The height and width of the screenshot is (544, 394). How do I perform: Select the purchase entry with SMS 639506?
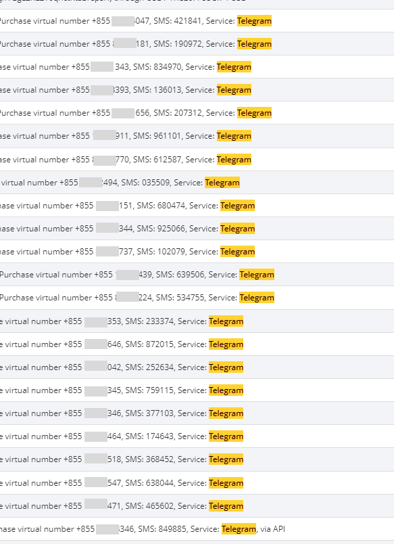(x=197, y=275)
